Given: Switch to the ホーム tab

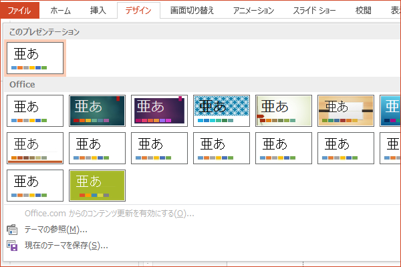Looking at the screenshot, I should [61, 11].
